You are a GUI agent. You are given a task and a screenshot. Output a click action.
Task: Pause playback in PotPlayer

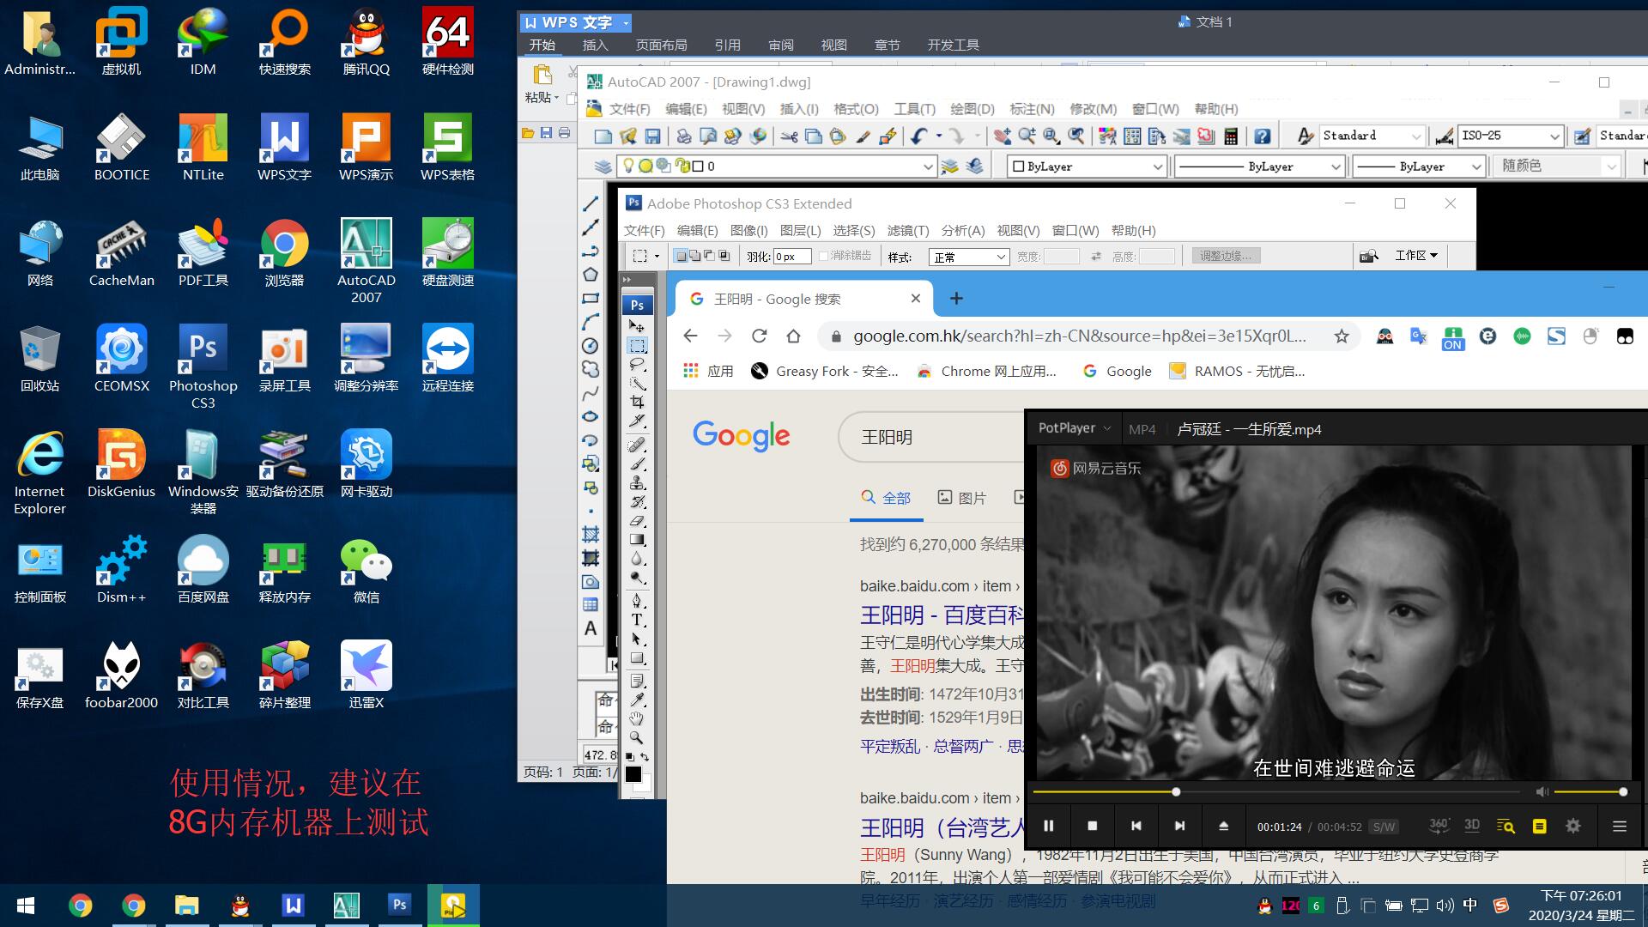(x=1048, y=826)
